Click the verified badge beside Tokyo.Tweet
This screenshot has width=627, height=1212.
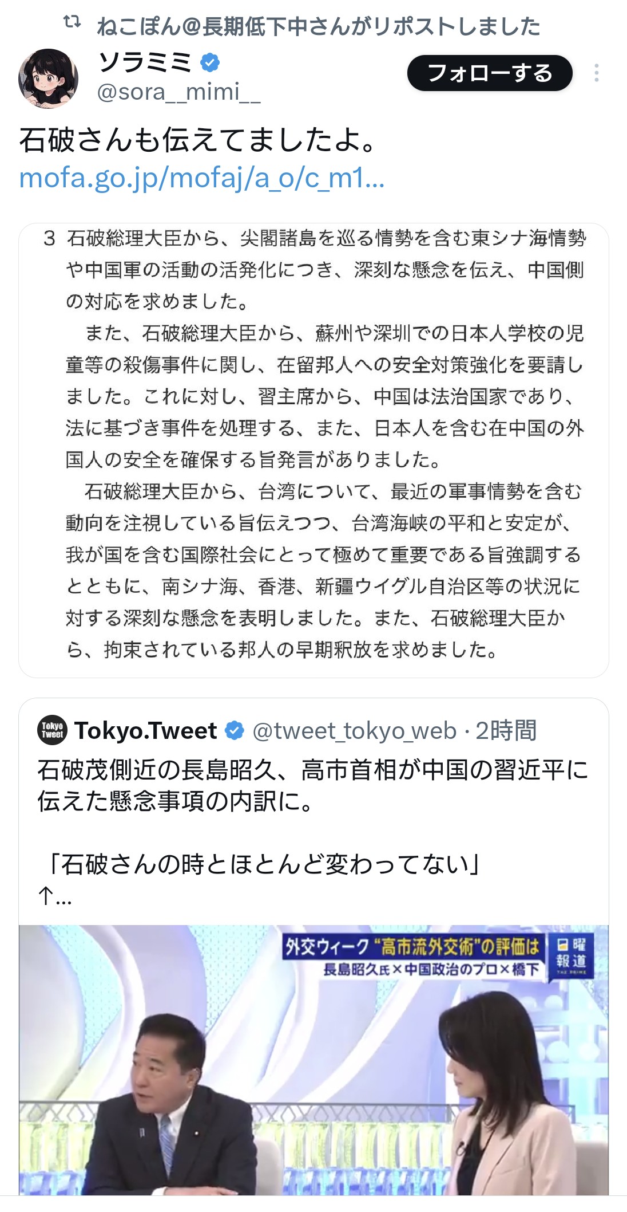235,731
